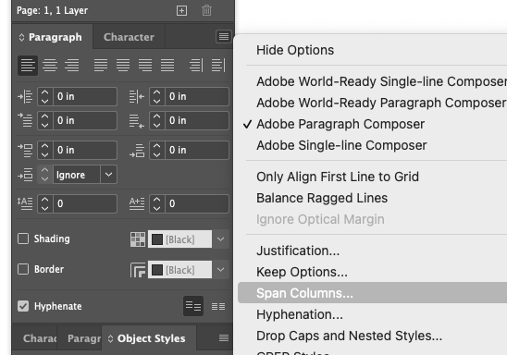
Task: Open the Paragraph panel menu icon
Action: pyautogui.click(x=224, y=36)
